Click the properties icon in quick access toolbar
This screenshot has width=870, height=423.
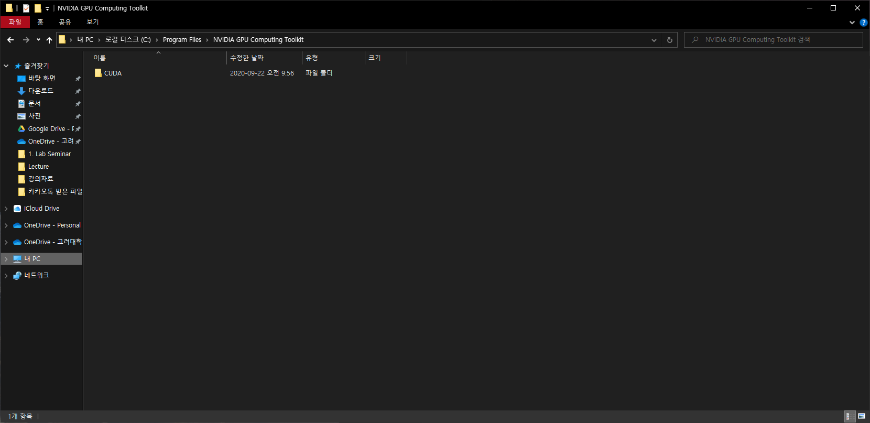(26, 8)
